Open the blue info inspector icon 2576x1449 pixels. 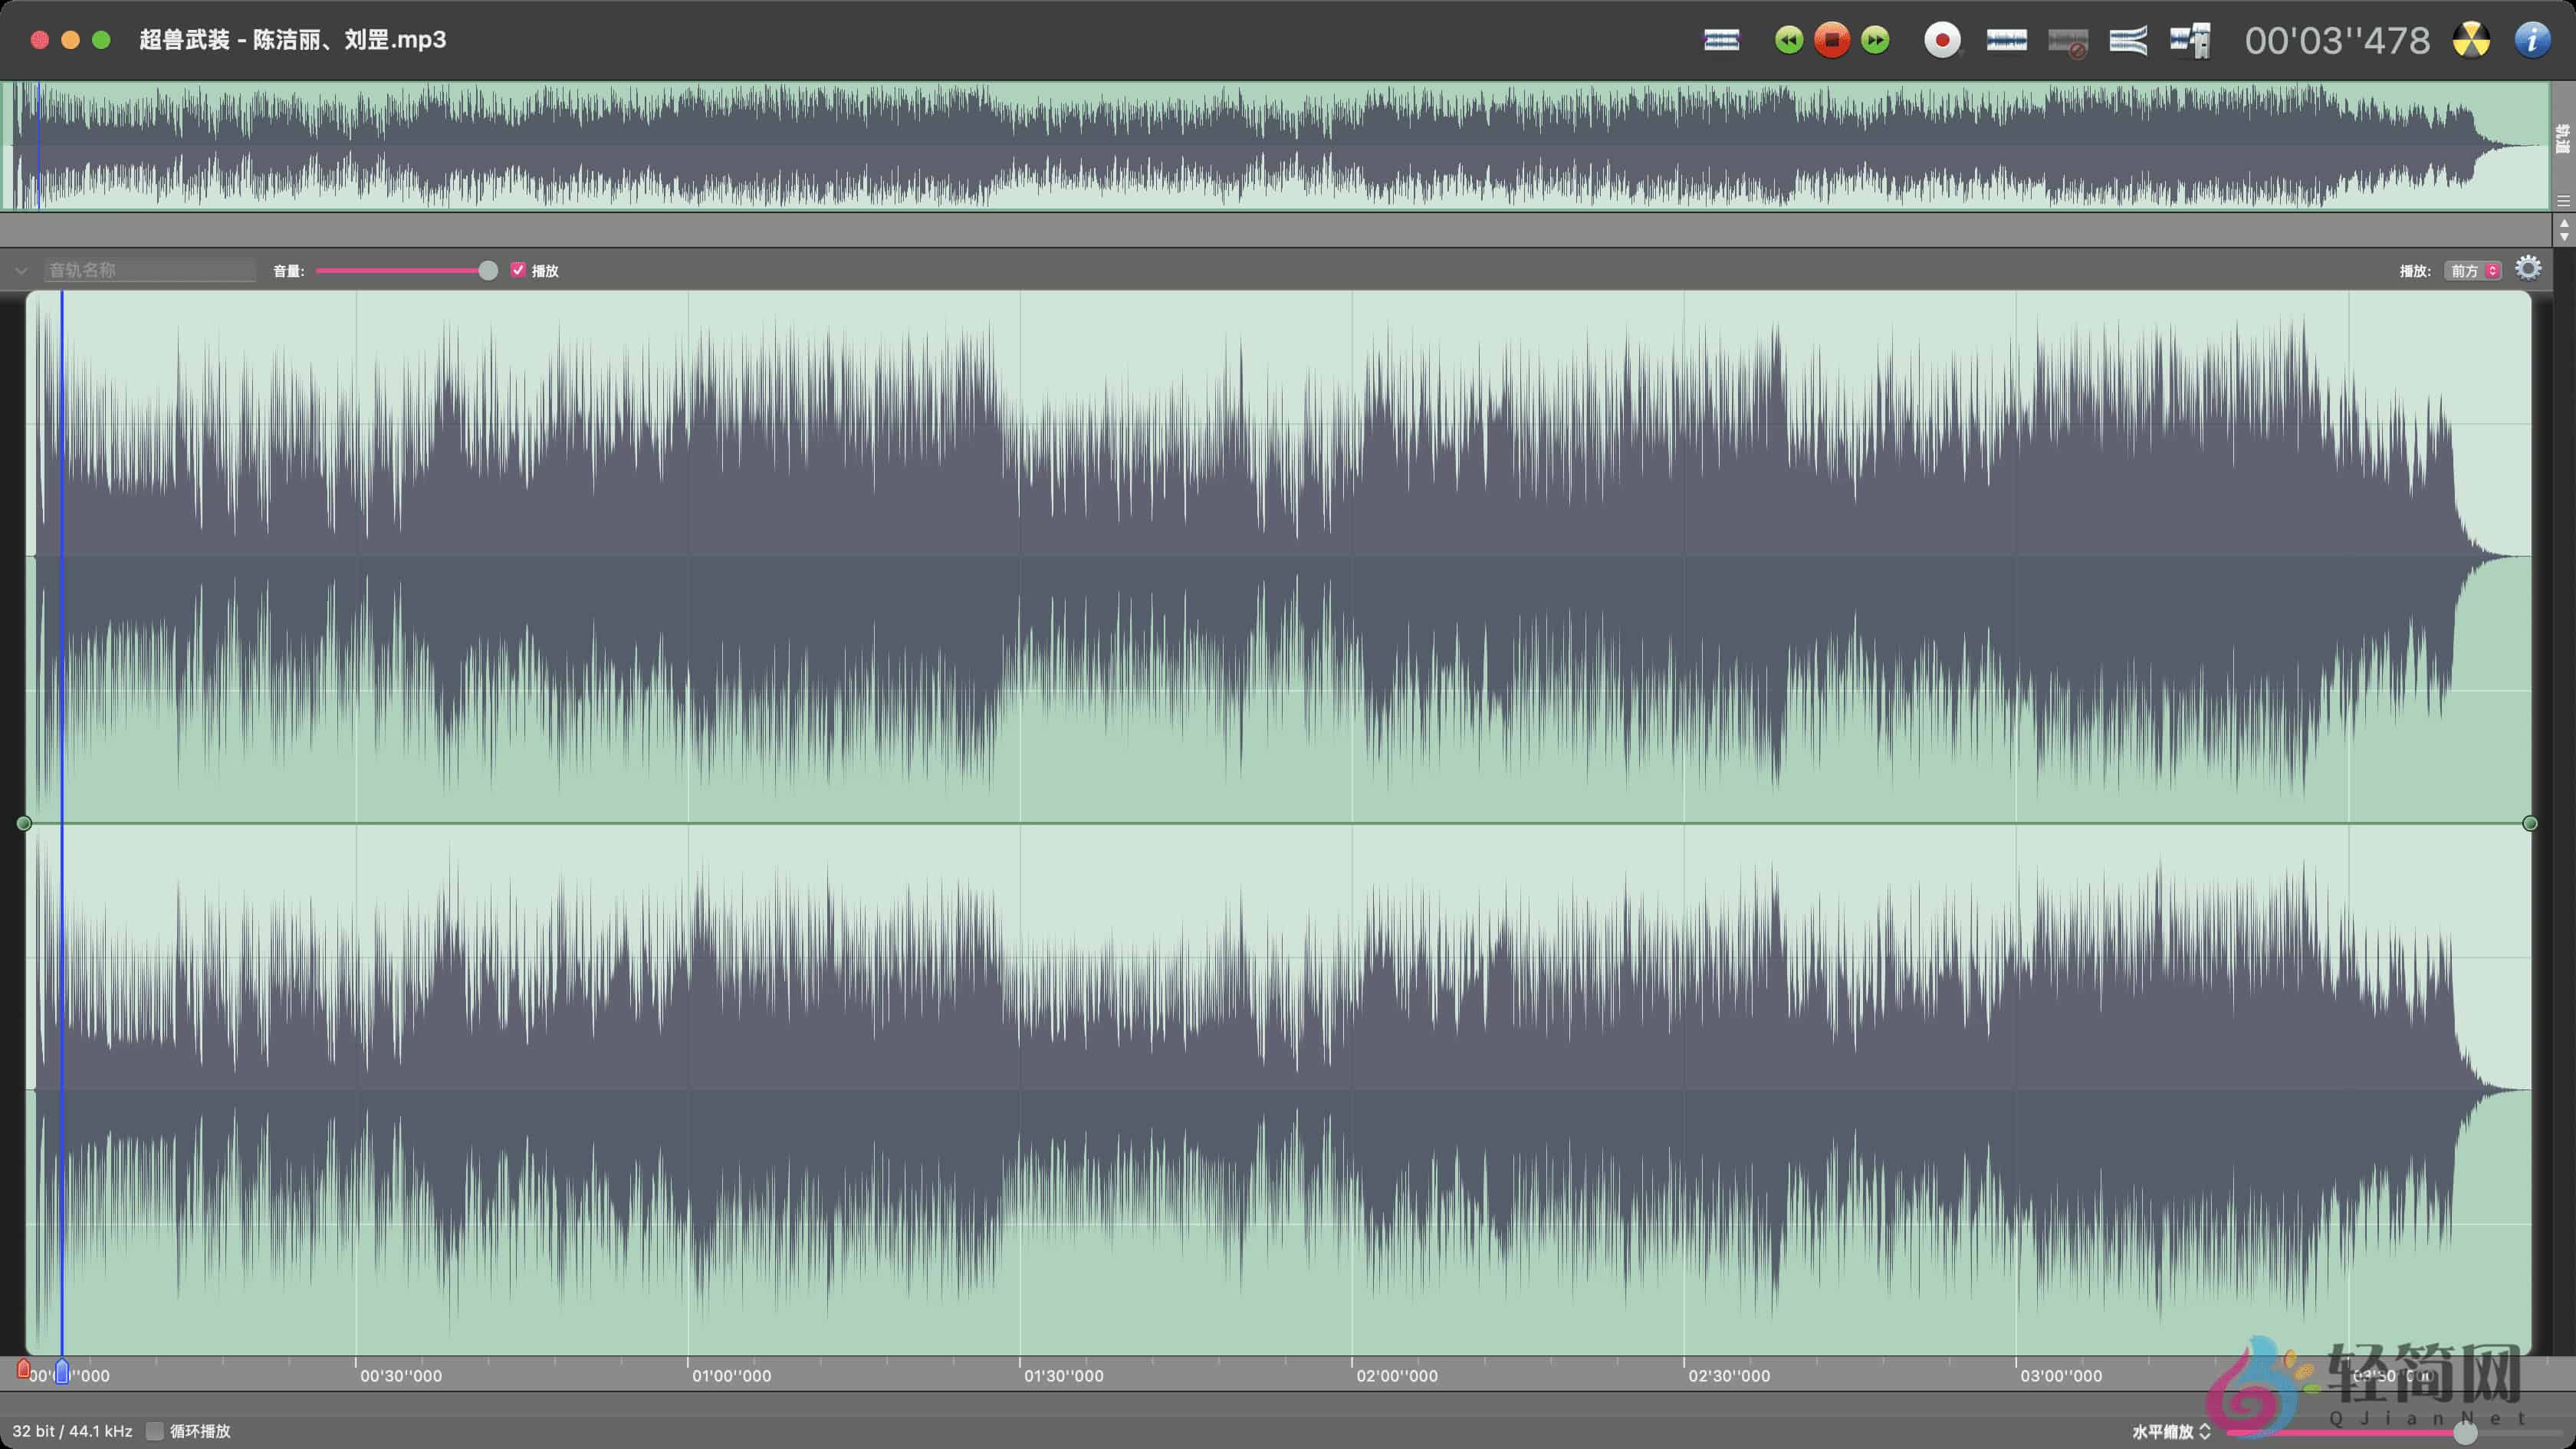[2532, 40]
